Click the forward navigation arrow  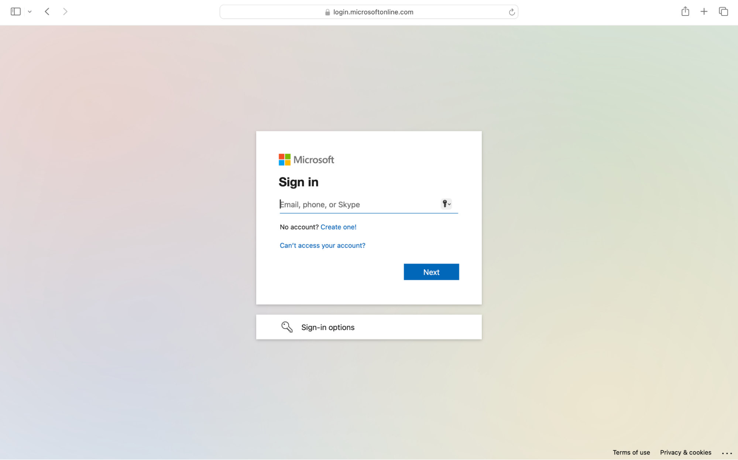click(x=65, y=11)
